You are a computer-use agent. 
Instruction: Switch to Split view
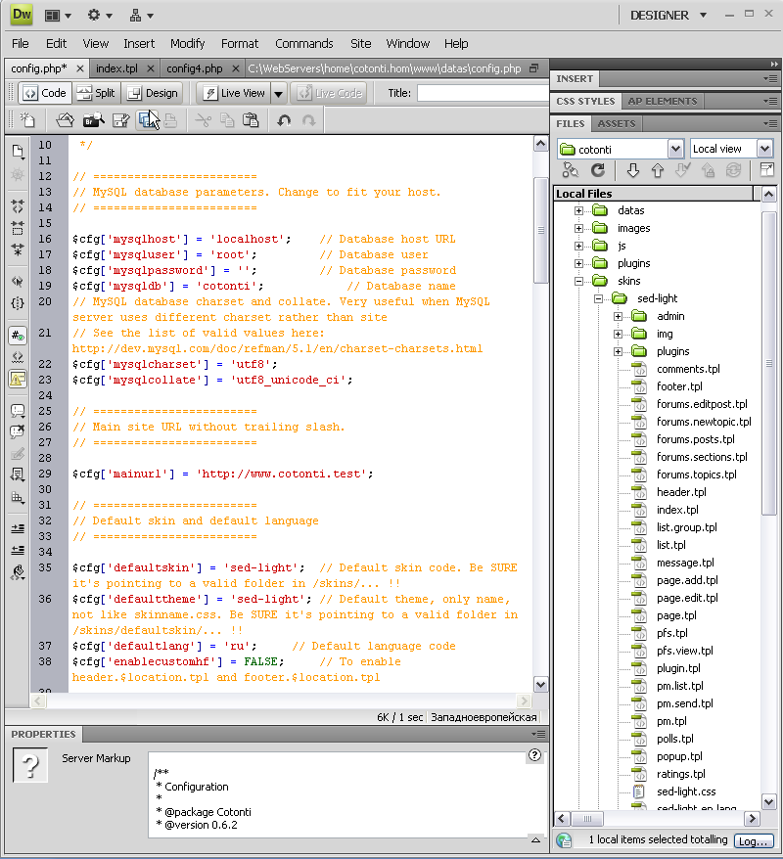click(96, 93)
